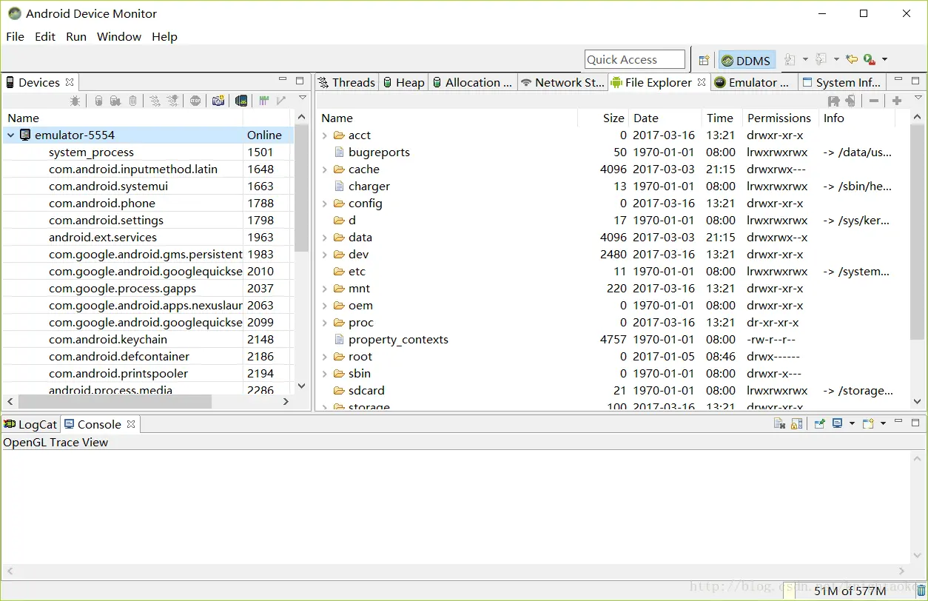Click the Open Perspective icon
Image resolution: width=928 pixels, height=601 pixels.
(x=704, y=61)
